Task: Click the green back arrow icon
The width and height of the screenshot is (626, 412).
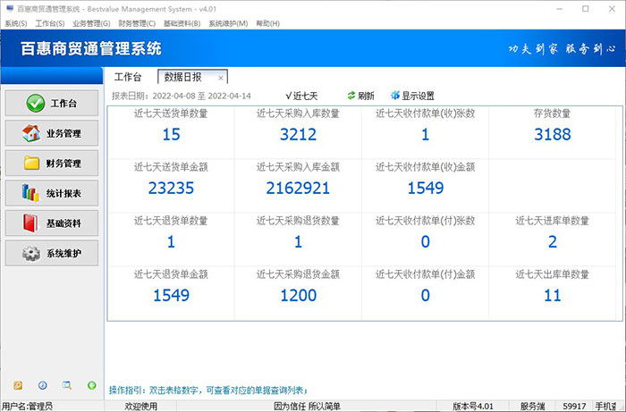Action: point(91,385)
